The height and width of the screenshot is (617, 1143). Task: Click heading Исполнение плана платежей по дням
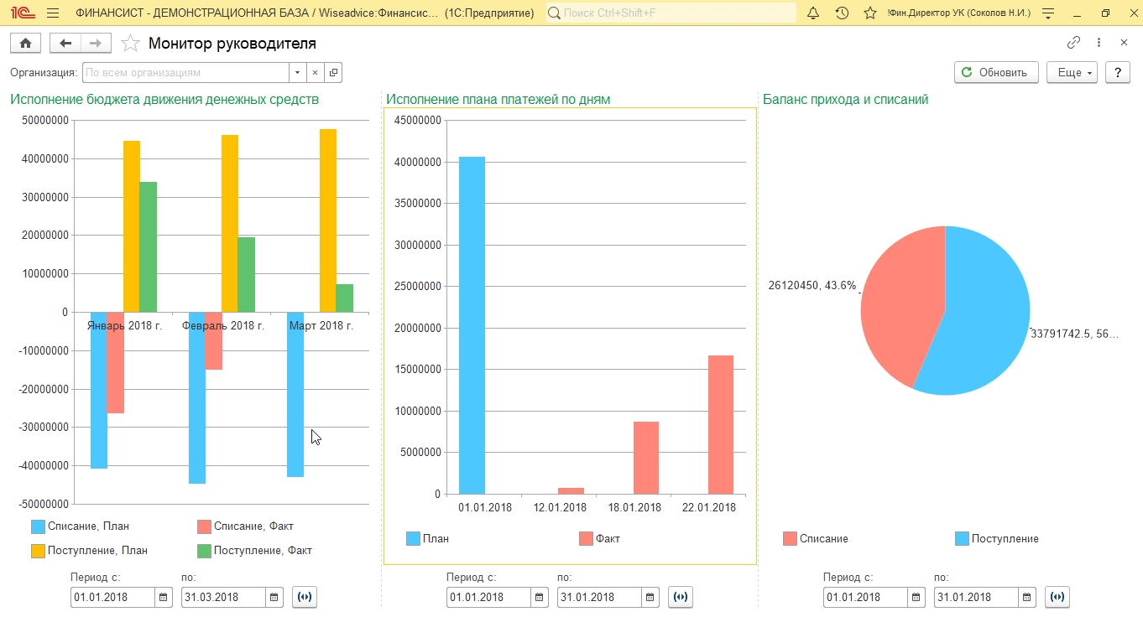[x=498, y=100]
